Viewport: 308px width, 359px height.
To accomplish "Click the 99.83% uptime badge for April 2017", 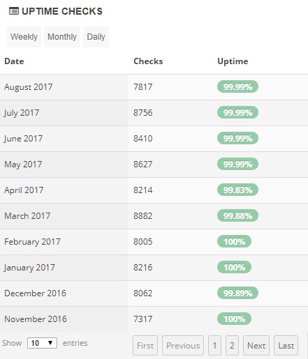I will point(237,190).
